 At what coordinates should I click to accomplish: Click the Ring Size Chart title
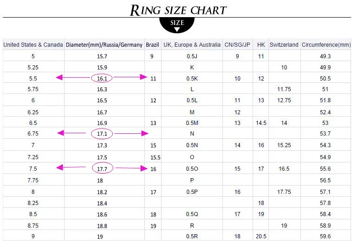point(178,10)
